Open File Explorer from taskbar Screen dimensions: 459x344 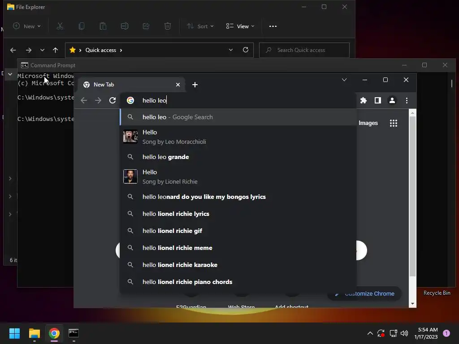(34, 333)
